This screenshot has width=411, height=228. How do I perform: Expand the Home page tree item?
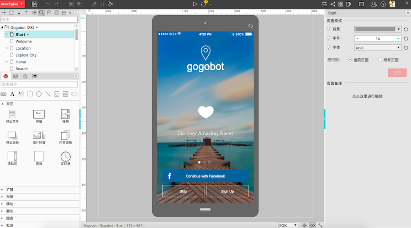pos(6,62)
